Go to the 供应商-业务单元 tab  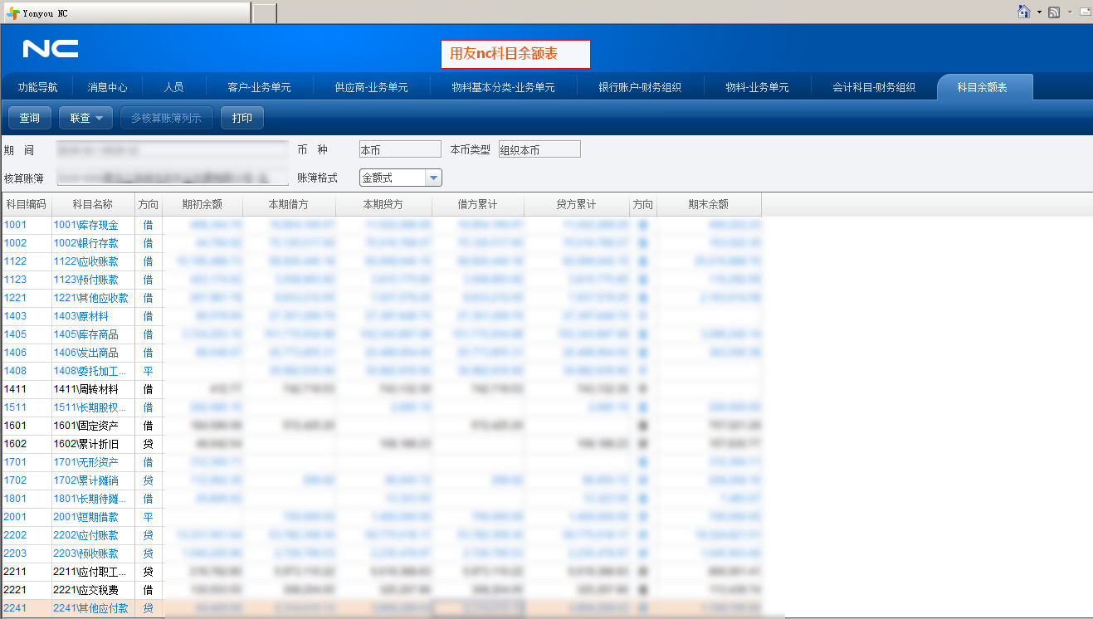[371, 87]
